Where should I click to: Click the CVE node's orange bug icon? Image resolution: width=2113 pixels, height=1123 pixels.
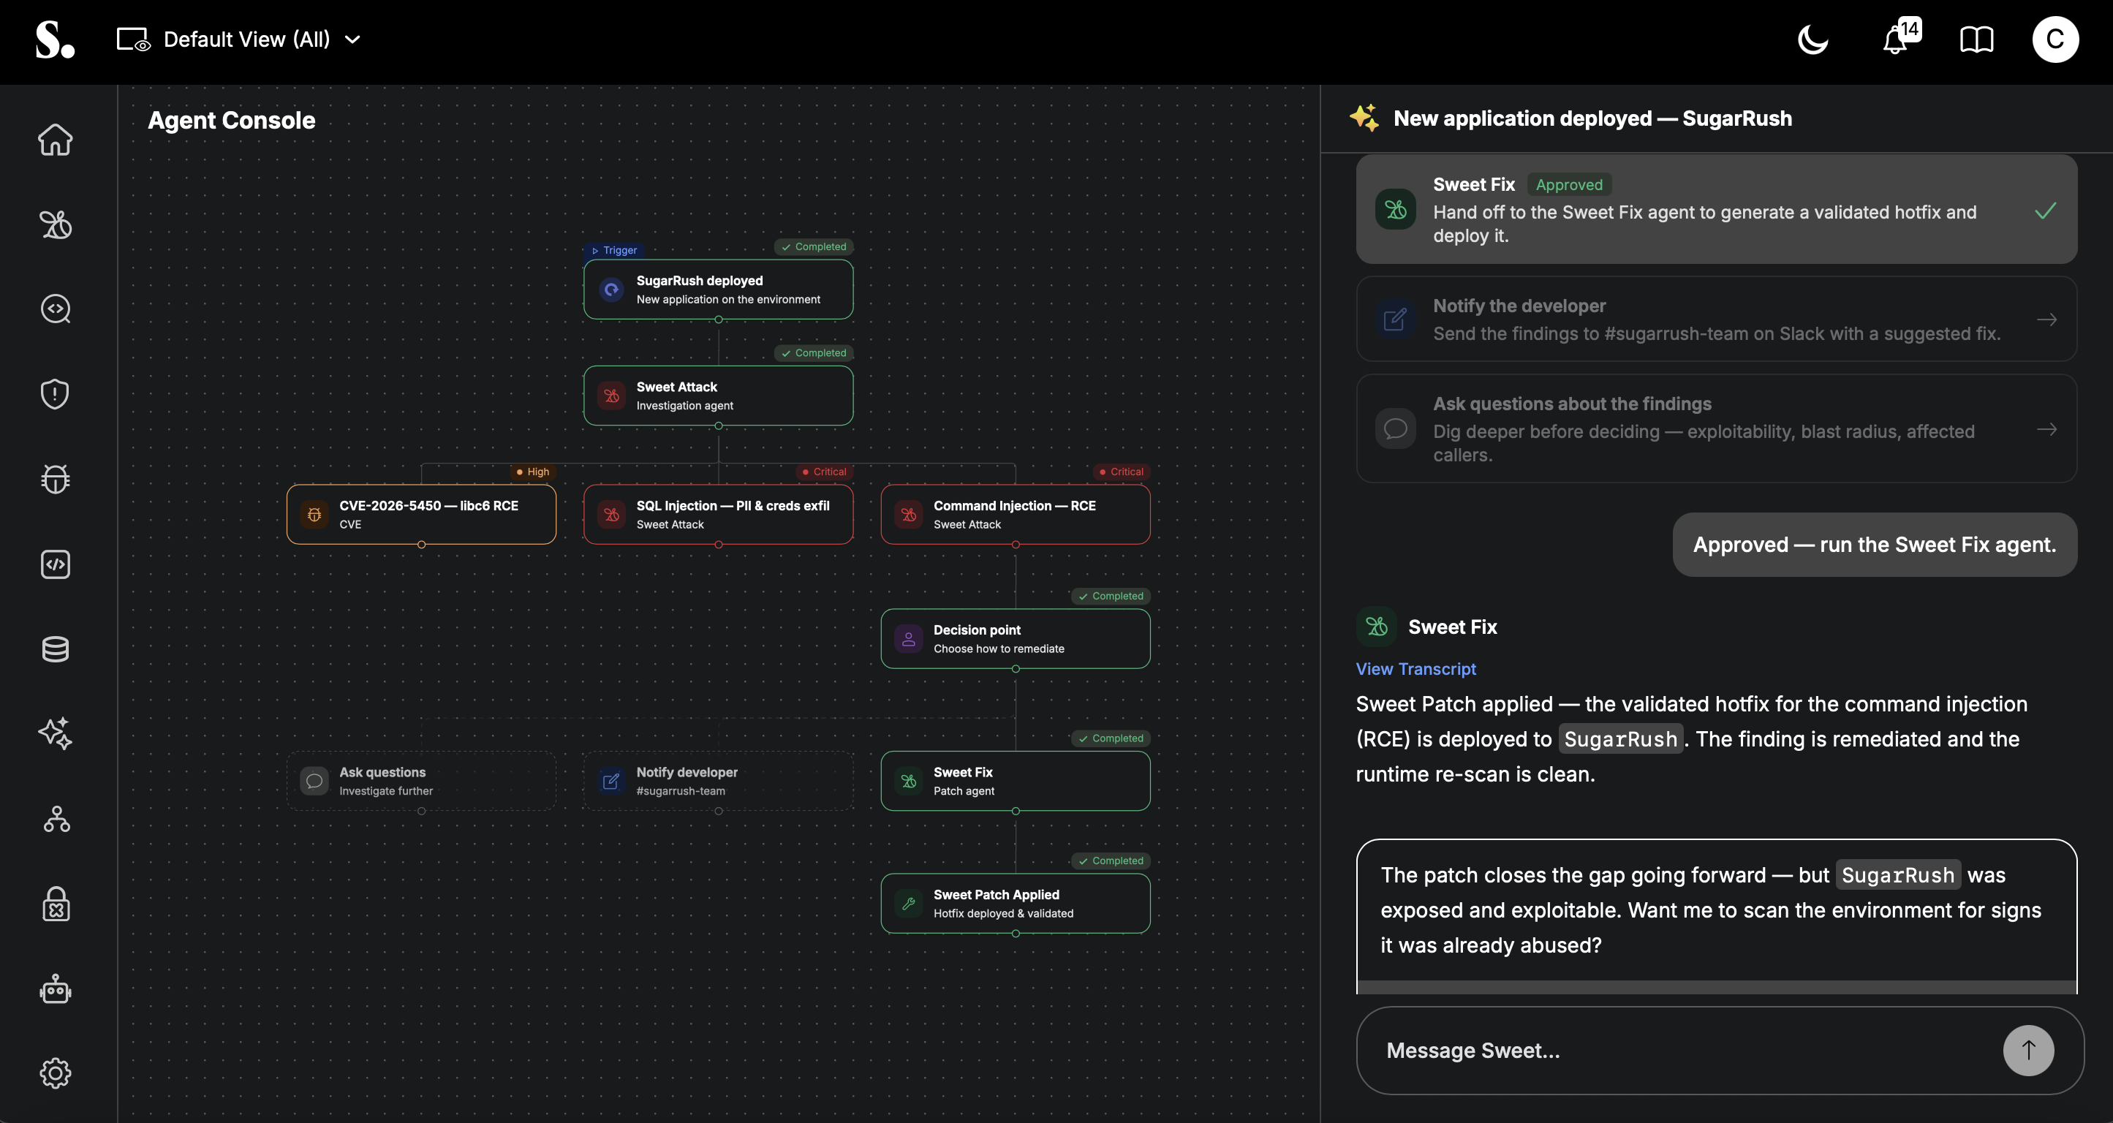pos(314,514)
